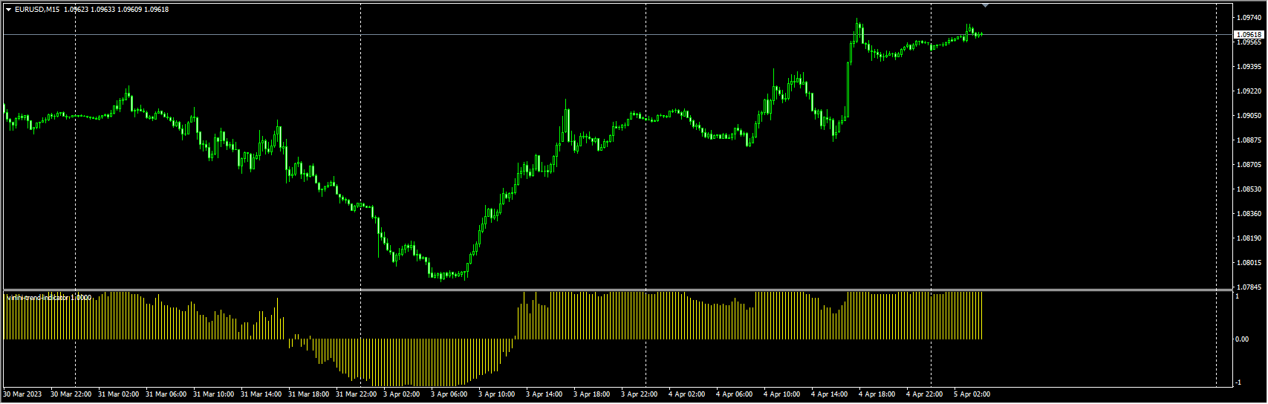Click the 3 Apr 22:00 time label
Image resolution: width=1268 pixels, height=404 pixels.
(x=639, y=394)
